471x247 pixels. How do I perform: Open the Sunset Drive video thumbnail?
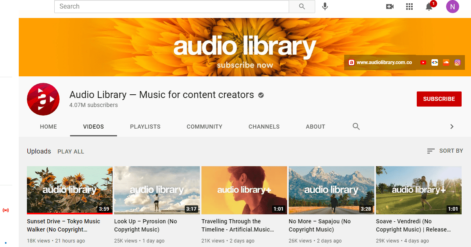[69, 190]
